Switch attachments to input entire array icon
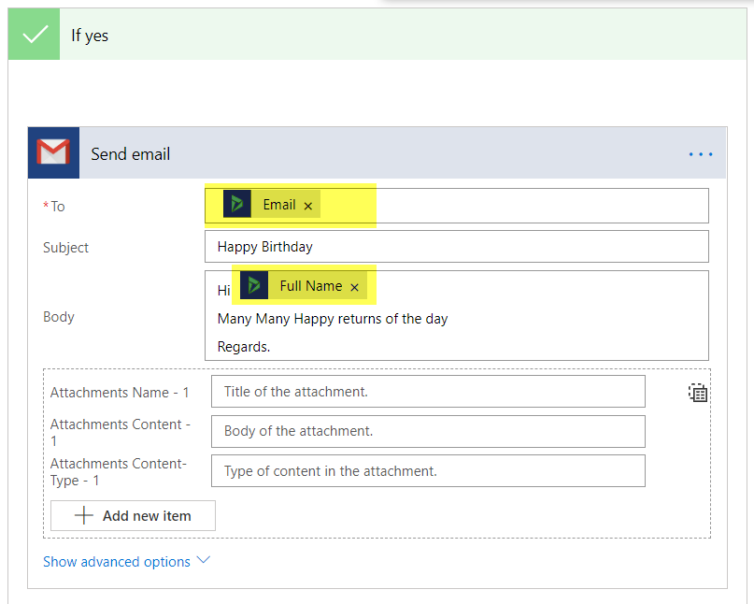The height and width of the screenshot is (604, 754). (x=697, y=393)
